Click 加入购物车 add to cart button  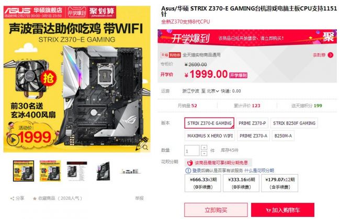tap(282, 210)
